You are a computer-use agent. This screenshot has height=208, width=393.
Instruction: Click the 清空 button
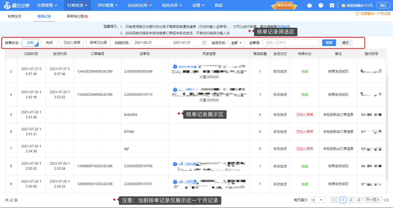pos(345,43)
